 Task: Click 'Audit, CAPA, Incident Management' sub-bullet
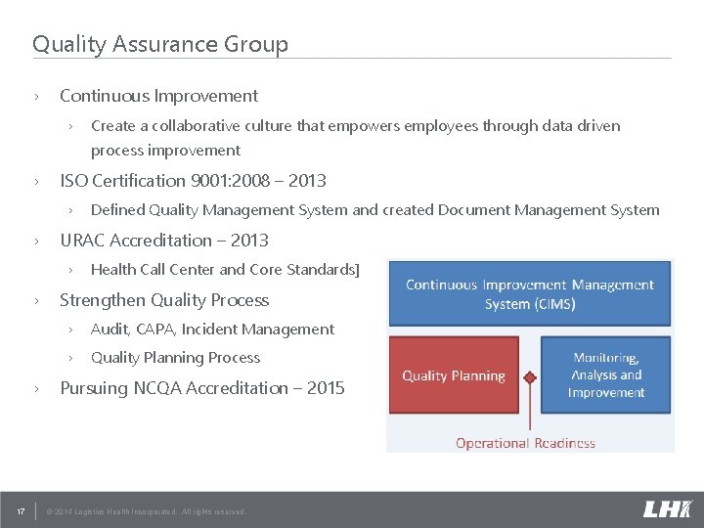coord(213,330)
